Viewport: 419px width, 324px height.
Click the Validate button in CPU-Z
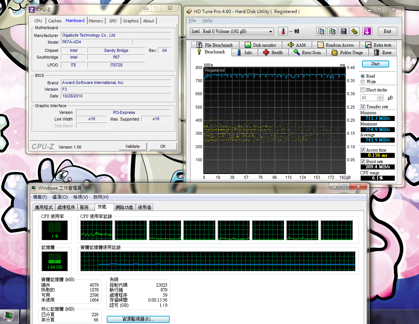click(133, 146)
